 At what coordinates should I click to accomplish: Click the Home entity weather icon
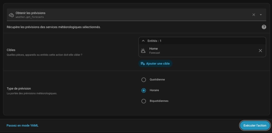tap(143, 51)
